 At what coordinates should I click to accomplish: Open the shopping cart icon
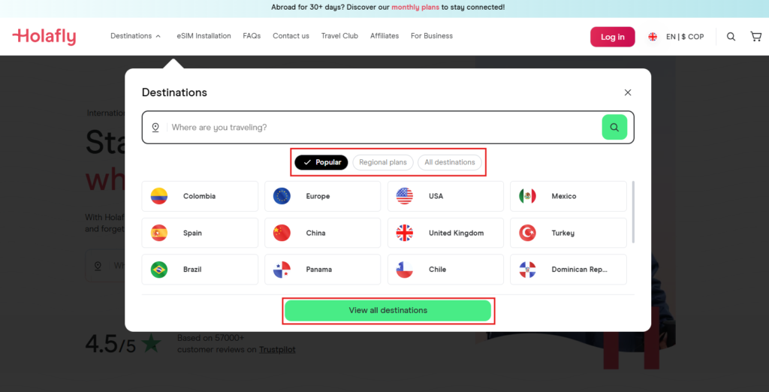[x=755, y=36]
